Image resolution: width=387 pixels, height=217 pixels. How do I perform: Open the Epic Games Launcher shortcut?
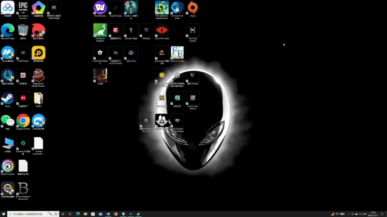23,10
